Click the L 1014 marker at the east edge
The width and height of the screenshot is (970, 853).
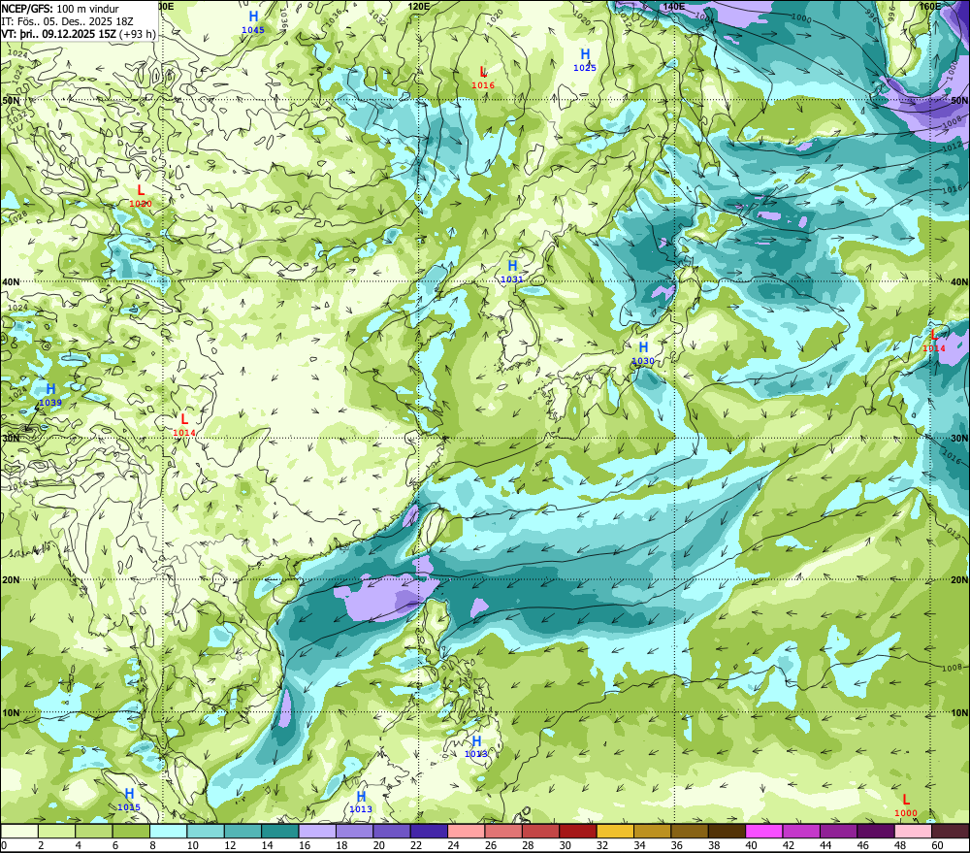[934, 341]
